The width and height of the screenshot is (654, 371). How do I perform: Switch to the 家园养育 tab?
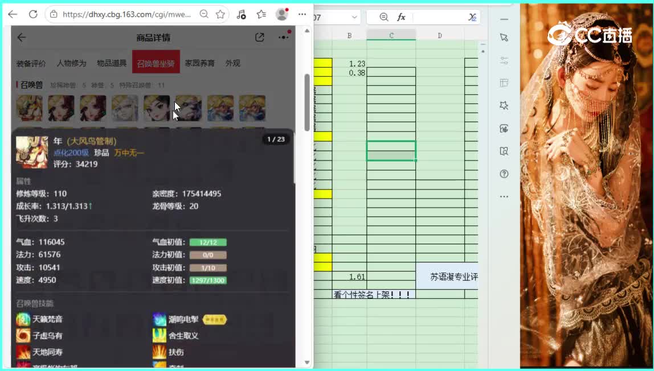pos(200,63)
